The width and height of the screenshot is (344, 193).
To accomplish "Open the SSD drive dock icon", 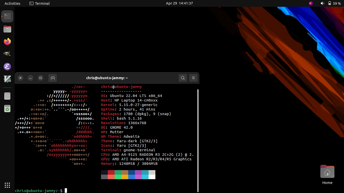I will pyautogui.click(x=7, y=96).
